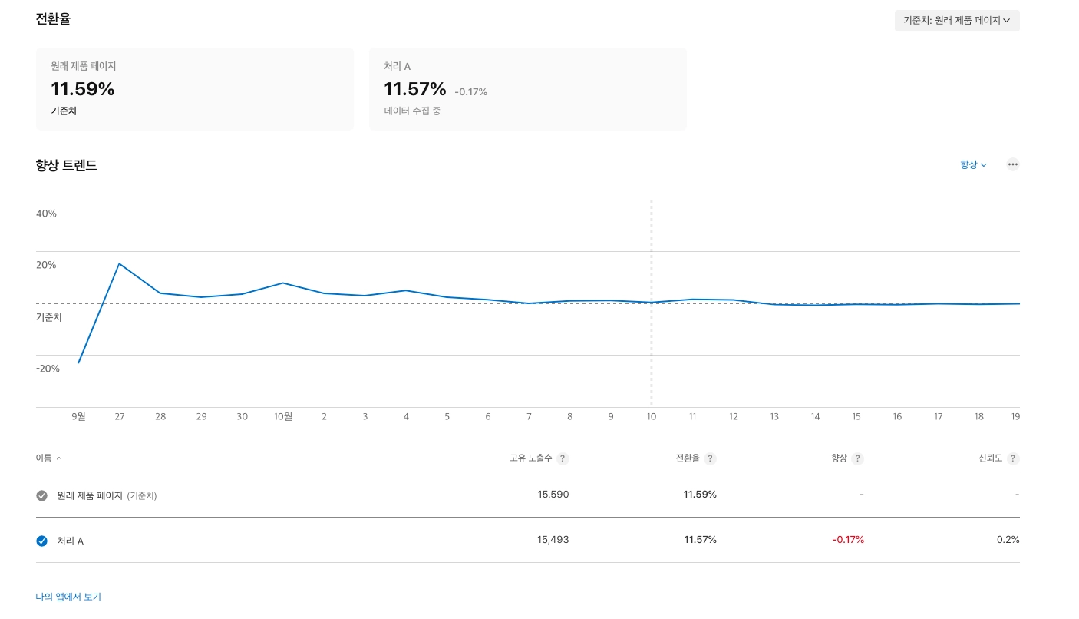Expand the 향상 metric dropdown
The image size is (1079, 619).
[x=973, y=164]
